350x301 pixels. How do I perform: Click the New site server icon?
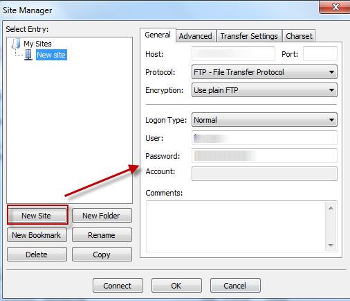[28, 55]
